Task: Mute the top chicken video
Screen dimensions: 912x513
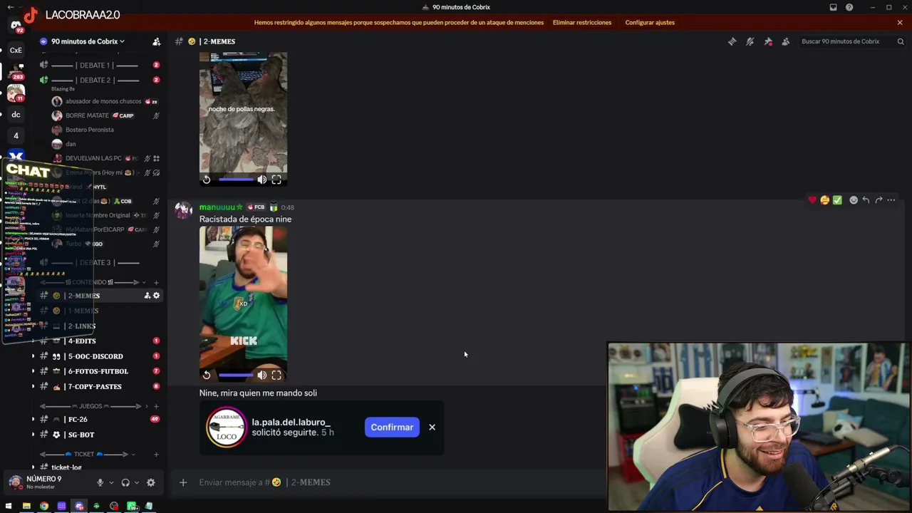Action: click(x=262, y=180)
